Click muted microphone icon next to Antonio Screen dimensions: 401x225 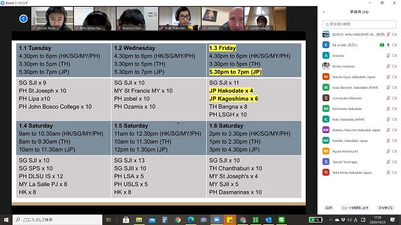point(388,56)
